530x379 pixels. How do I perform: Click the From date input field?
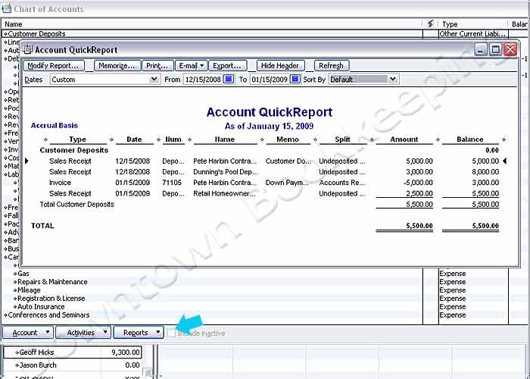tap(203, 80)
